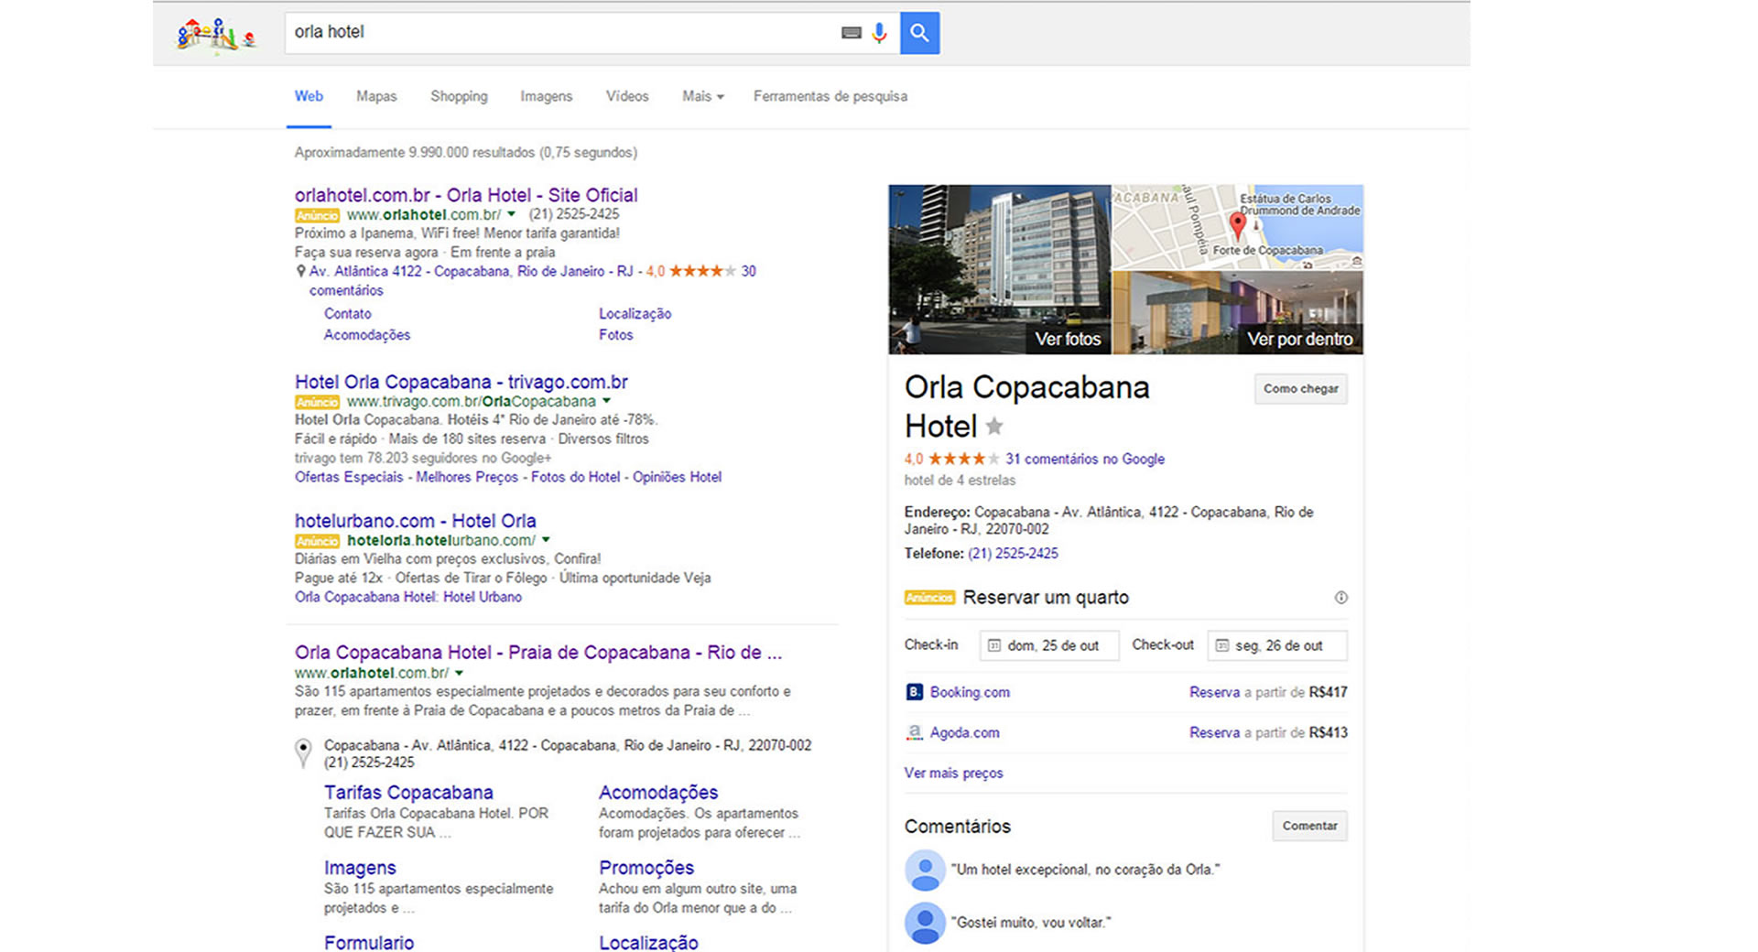Click the search field containing orla hotel
Viewport: 1758px width, 952px height.
pyautogui.click(x=559, y=33)
